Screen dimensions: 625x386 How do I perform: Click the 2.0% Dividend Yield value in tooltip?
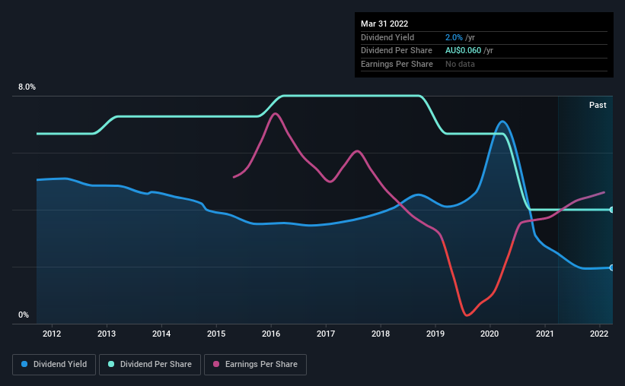click(454, 37)
